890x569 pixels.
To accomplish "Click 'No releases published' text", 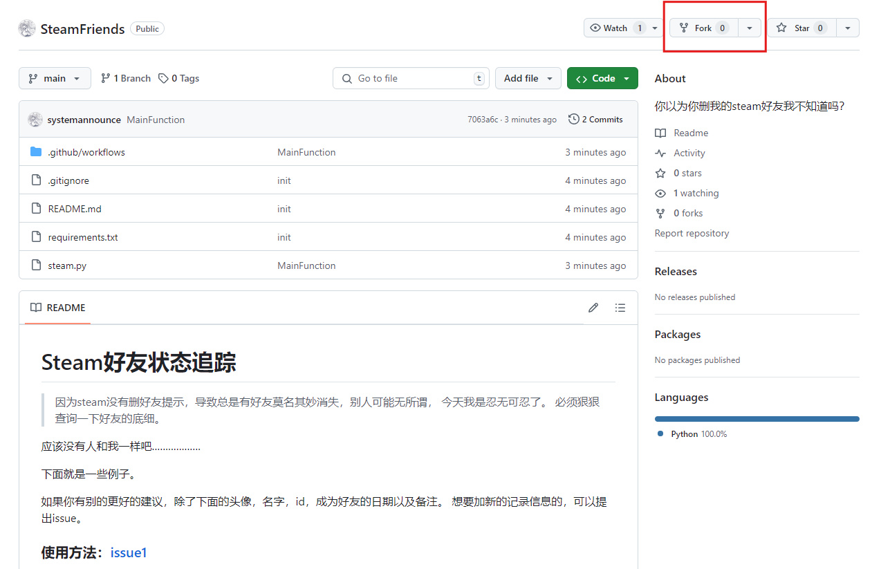I will [695, 297].
